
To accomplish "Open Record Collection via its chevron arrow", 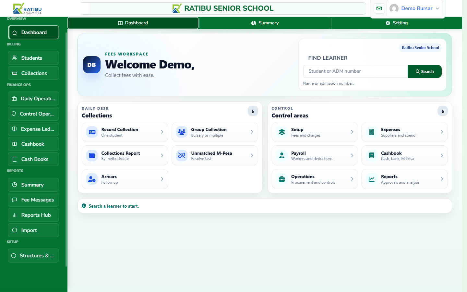I will pyautogui.click(x=162, y=132).
